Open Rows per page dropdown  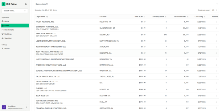click(x=215, y=10)
